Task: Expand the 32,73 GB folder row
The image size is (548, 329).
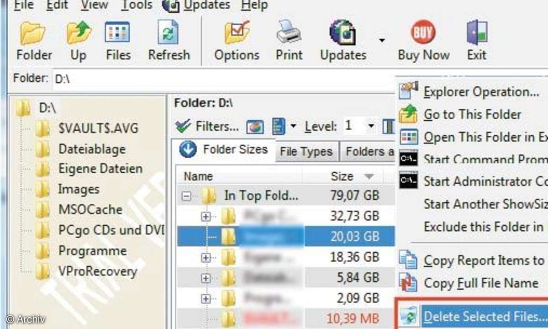Action: (205, 217)
